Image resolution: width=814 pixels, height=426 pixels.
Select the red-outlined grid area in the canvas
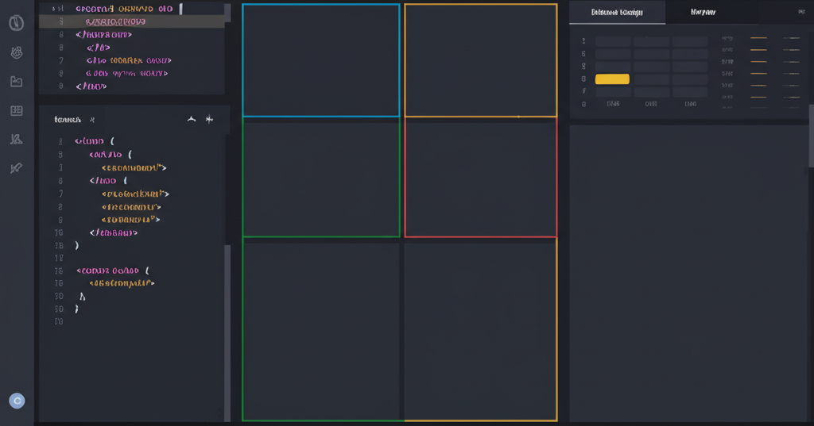(x=481, y=177)
